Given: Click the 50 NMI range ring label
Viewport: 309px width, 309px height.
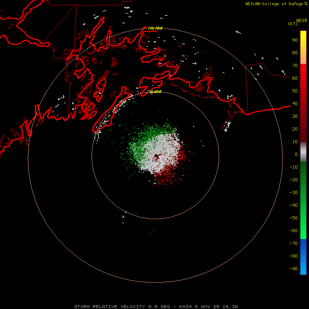Looking at the screenshot, I should (x=155, y=92).
